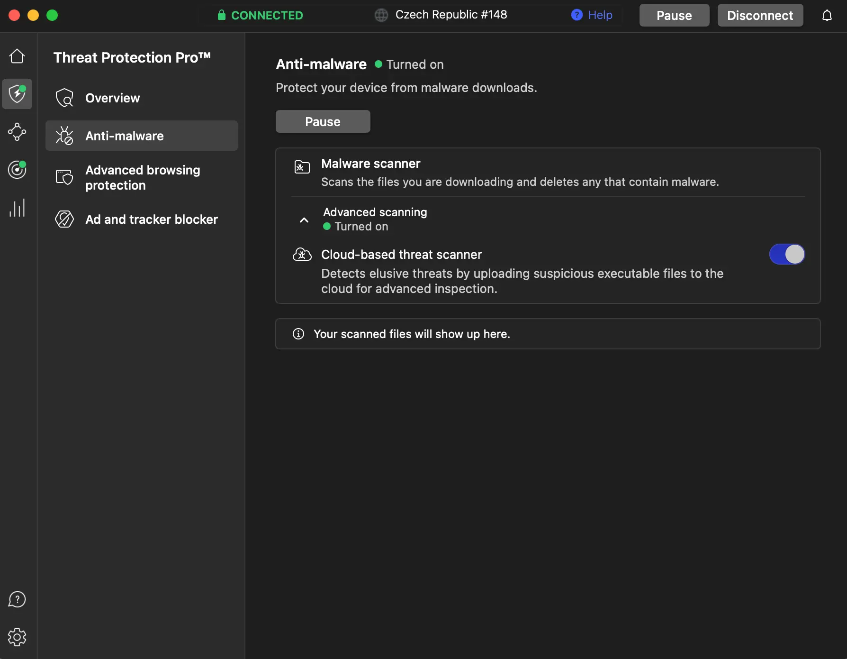The image size is (847, 659).
Task: Disable the Cloud-based threat scanner toggle
Action: pyautogui.click(x=787, y=255)
